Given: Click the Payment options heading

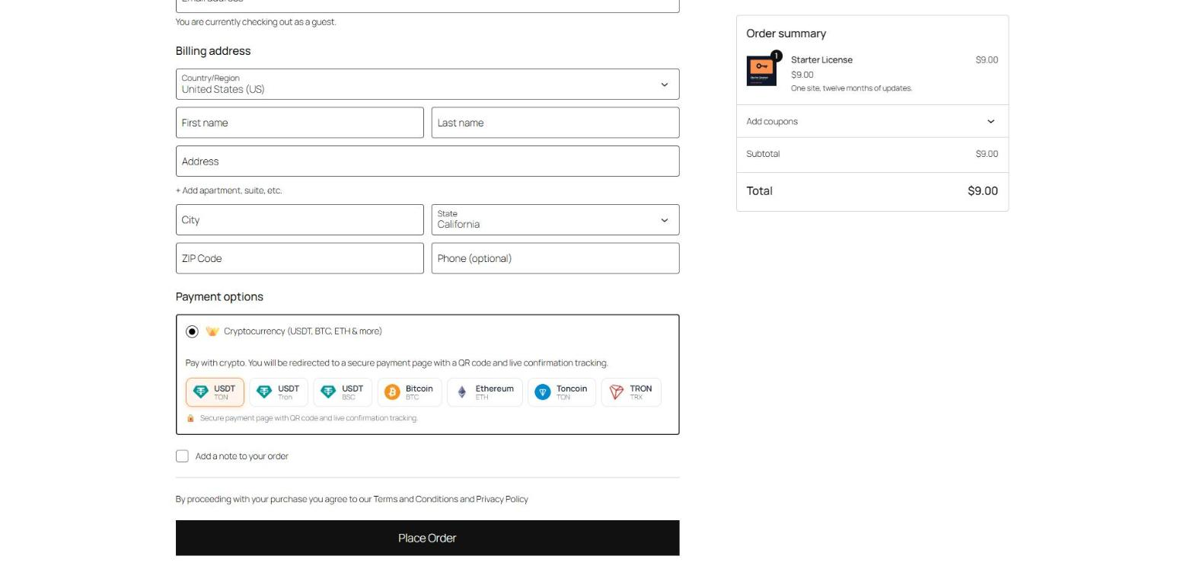Looking at the screenshot, I should click(x=219, y=297).
